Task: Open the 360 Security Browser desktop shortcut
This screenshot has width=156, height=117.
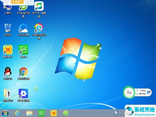Action: [23, 8]
